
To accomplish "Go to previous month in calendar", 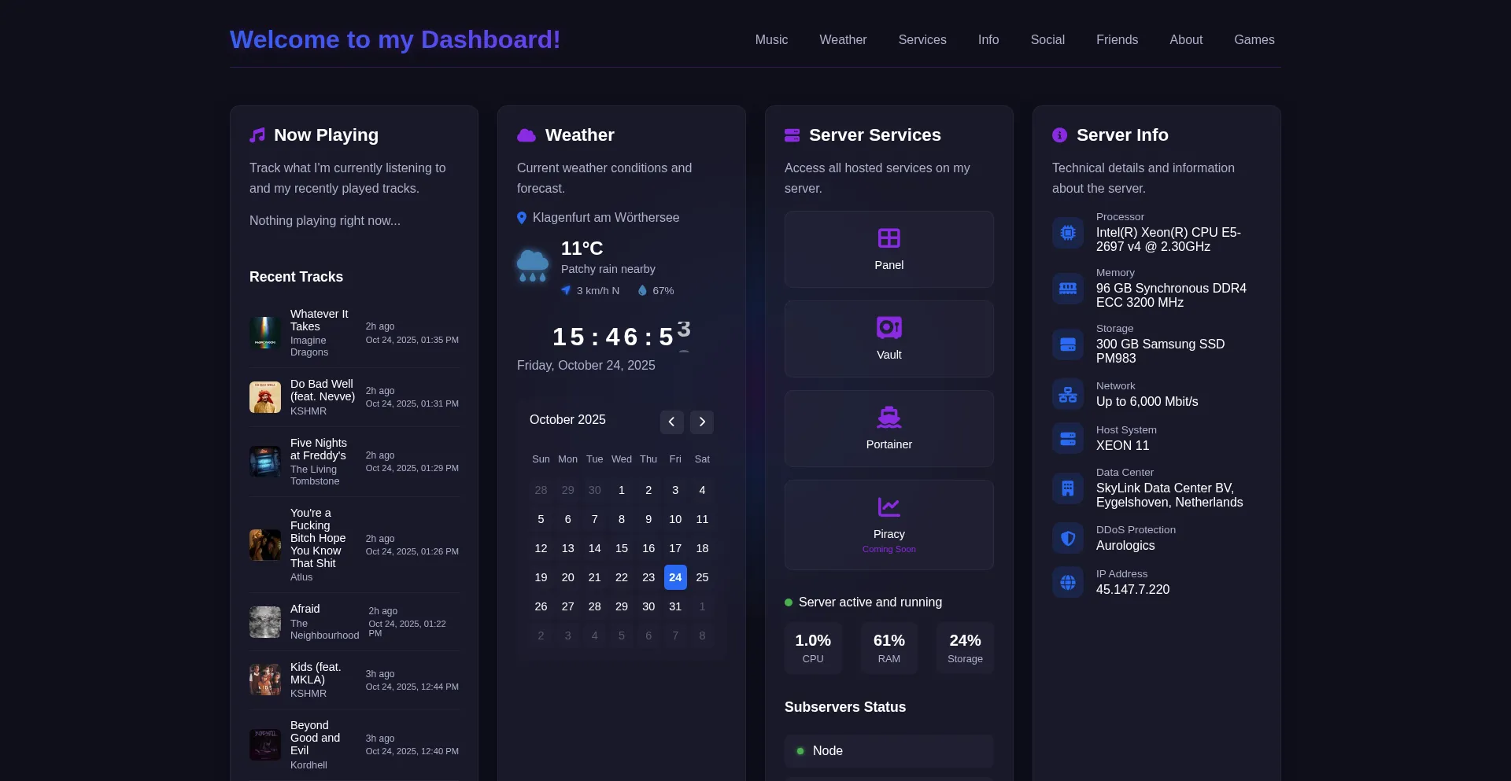I will click(671, 422).
